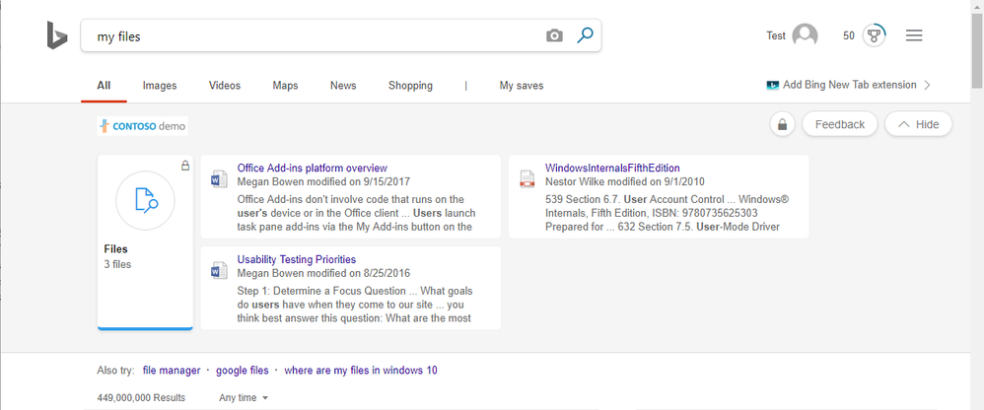The width and height of the screenshot is (984, 410).
Task: Click the Files search circle icon
Action: (146, 201)
